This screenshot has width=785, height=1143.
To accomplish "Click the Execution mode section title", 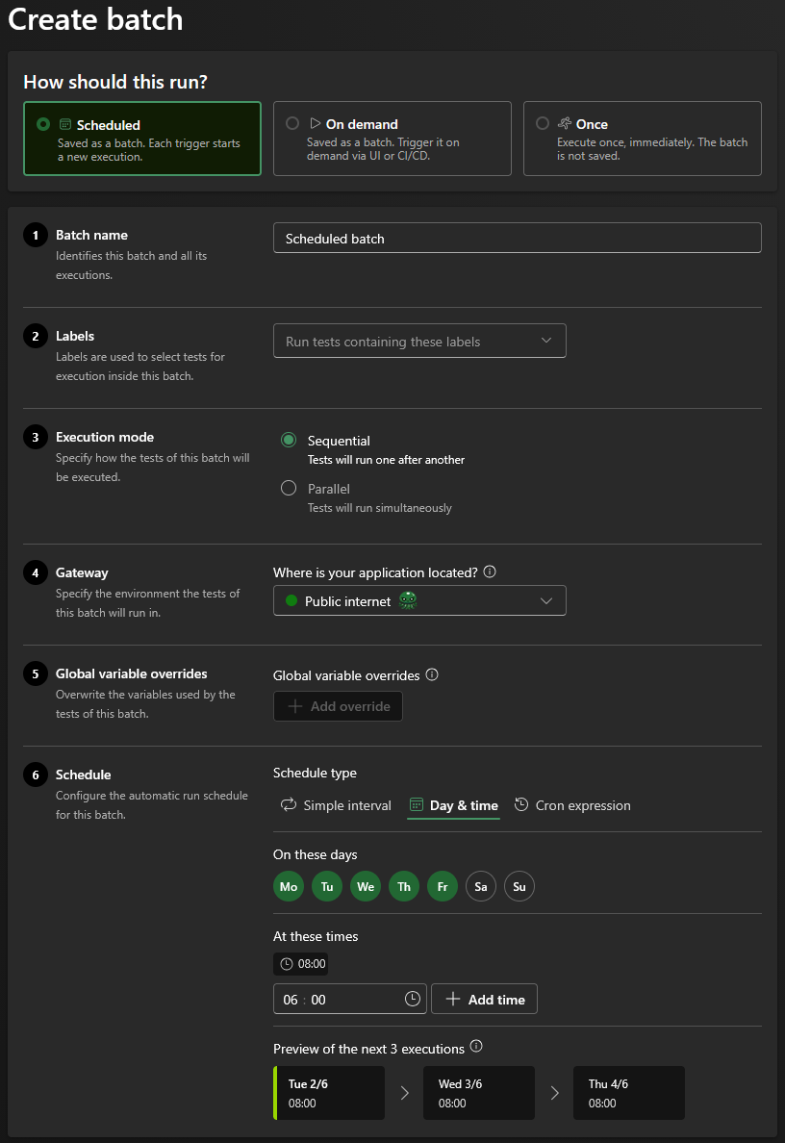I will (x=105, y=437).
